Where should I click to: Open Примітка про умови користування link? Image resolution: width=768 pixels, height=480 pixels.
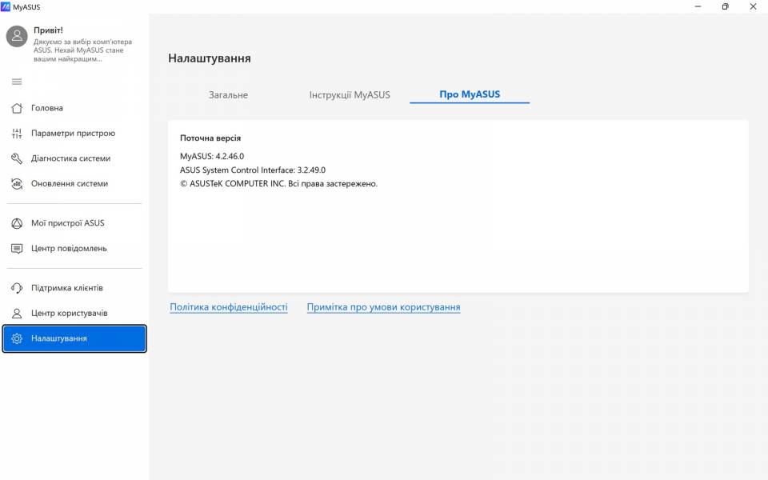tap(382, 306)
